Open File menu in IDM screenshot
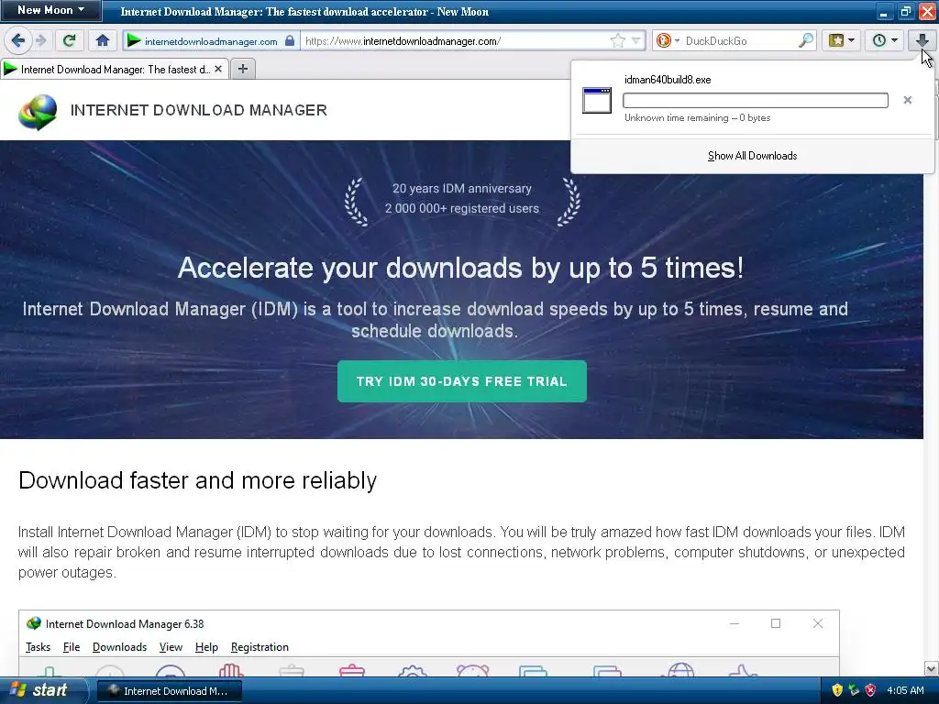The height and width of the screenshot is (704, 939). tap(72, 647)
